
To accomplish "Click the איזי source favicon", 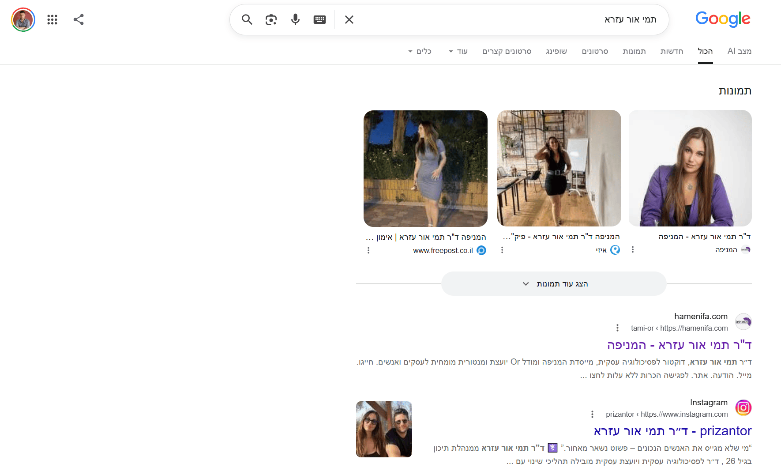I will [x=615, y=250].
